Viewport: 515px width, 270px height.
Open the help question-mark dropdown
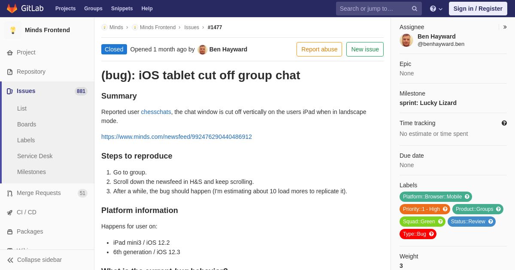click(436, 9)
